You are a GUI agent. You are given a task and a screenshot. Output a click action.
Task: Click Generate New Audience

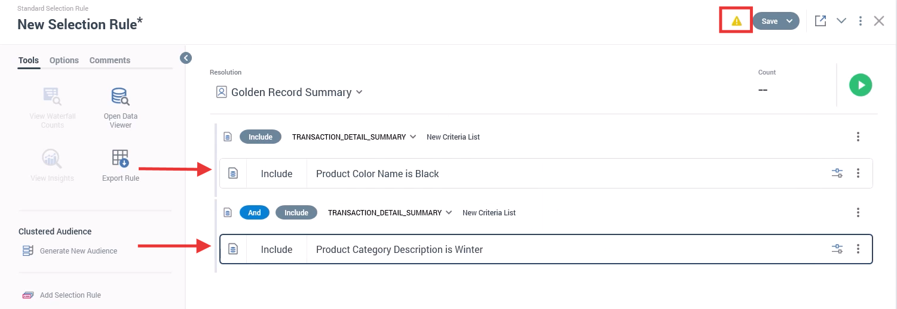click(78, 251)
